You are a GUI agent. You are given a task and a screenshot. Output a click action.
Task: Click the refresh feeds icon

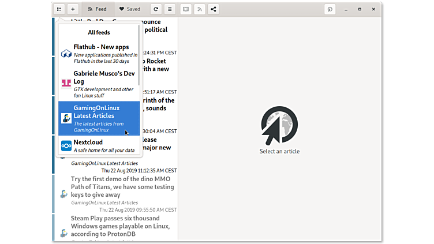(x=156, y=9)
